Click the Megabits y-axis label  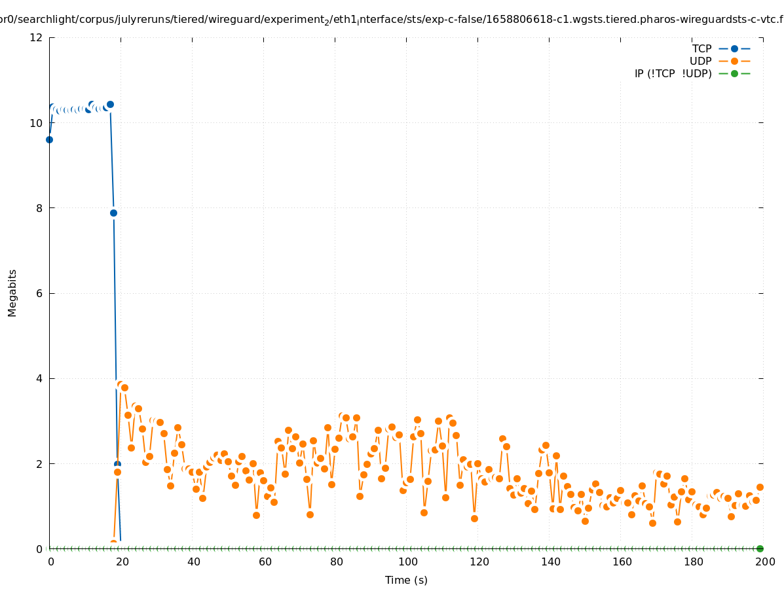point(12,293)
